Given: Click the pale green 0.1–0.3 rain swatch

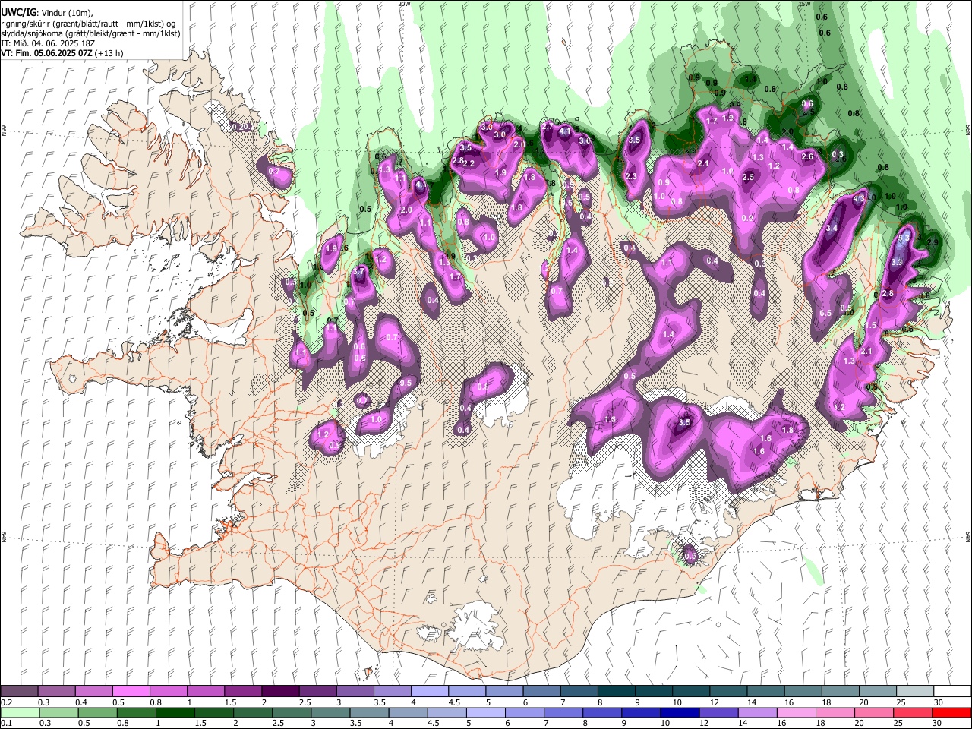Looking at the screenshot, I should [x=19, y=712].
